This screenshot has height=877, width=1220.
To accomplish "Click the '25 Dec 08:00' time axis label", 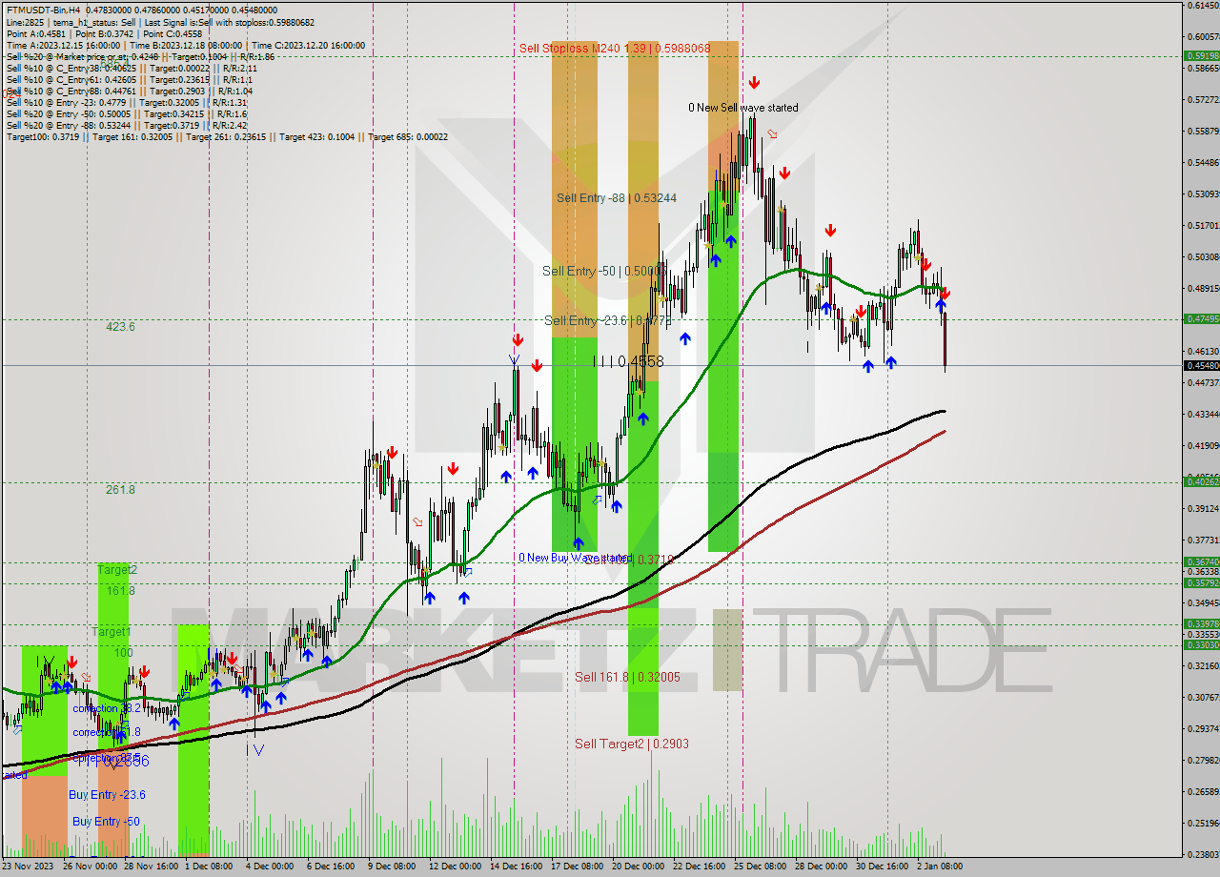I will (x=760, y=867).
